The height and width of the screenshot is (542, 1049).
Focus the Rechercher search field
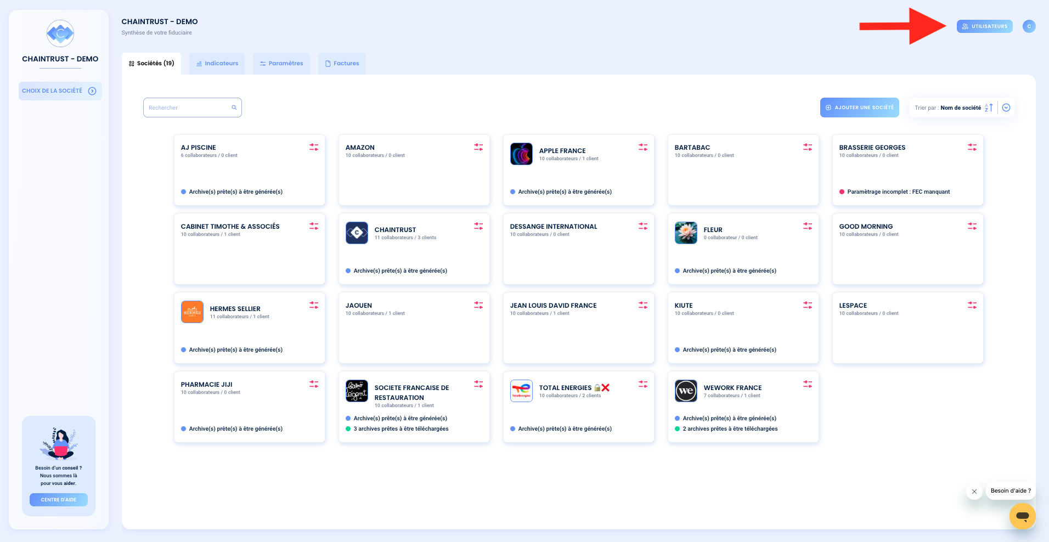(x=193, y=108)
